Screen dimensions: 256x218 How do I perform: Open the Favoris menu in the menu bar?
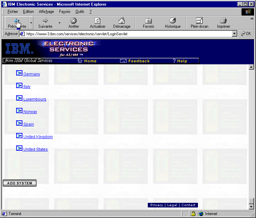pyautogui.click(x=65, y=12)
